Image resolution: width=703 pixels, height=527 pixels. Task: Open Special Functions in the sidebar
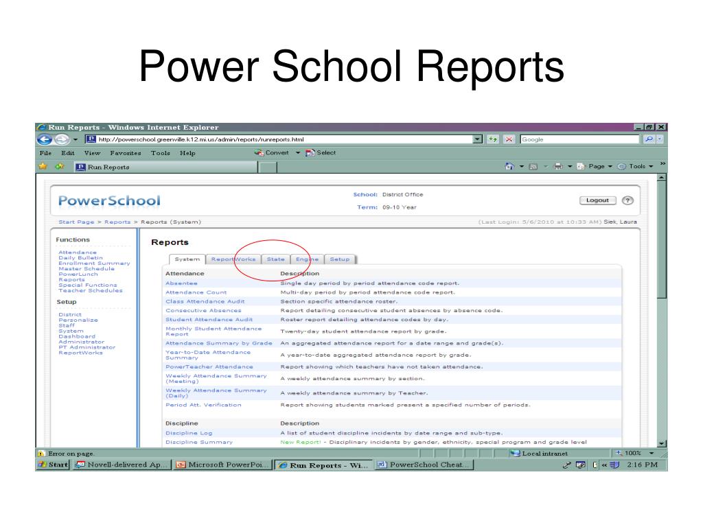pyautogui.click(x=88, y=285)
